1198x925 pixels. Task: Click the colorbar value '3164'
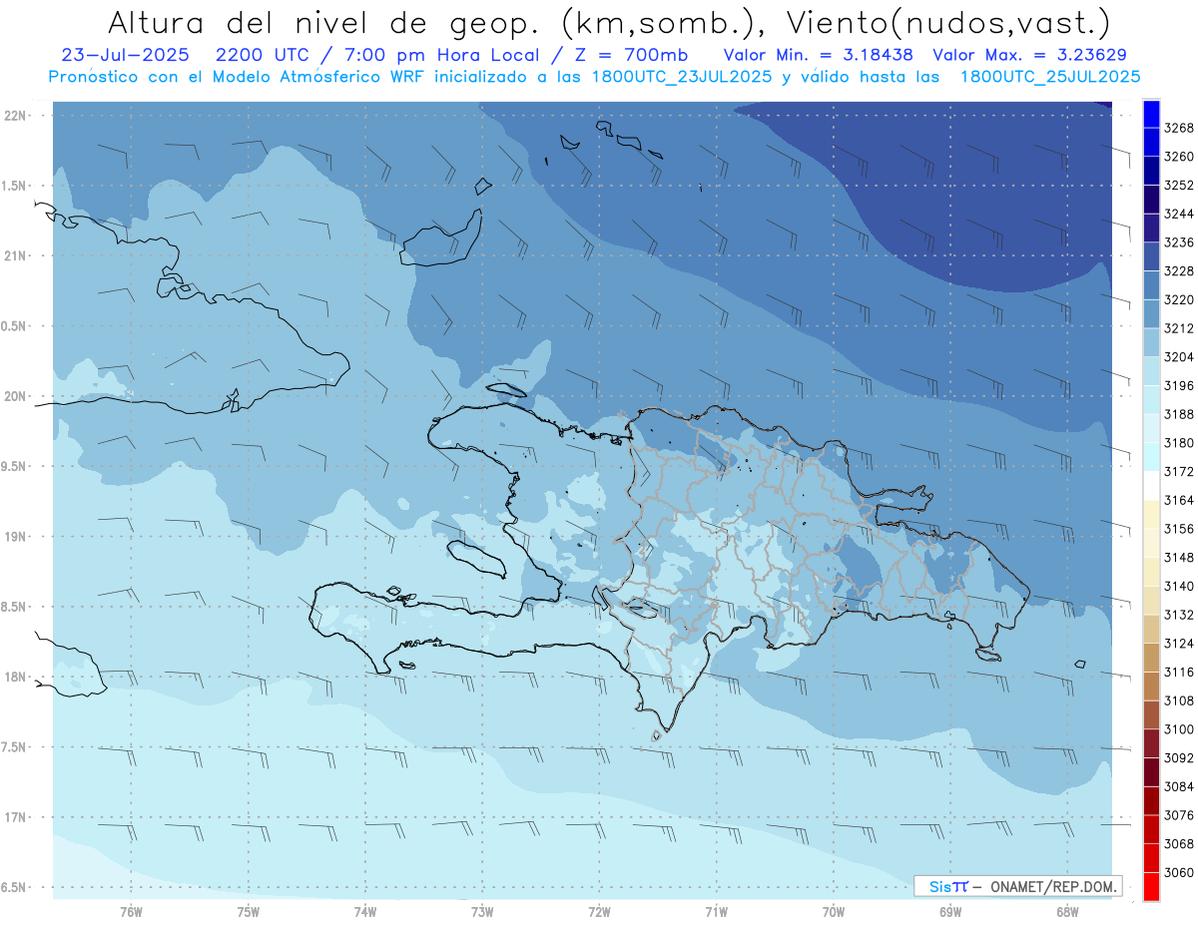[1179, 500]
